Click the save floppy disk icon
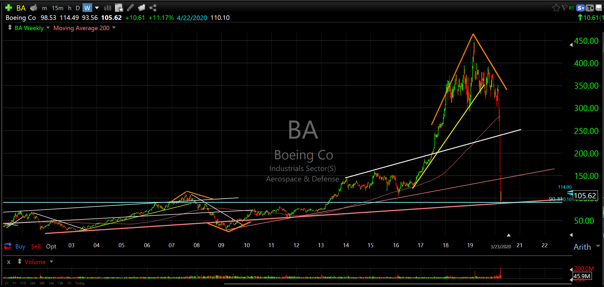Viewport: 604px width, 287px height. [599, 8]
